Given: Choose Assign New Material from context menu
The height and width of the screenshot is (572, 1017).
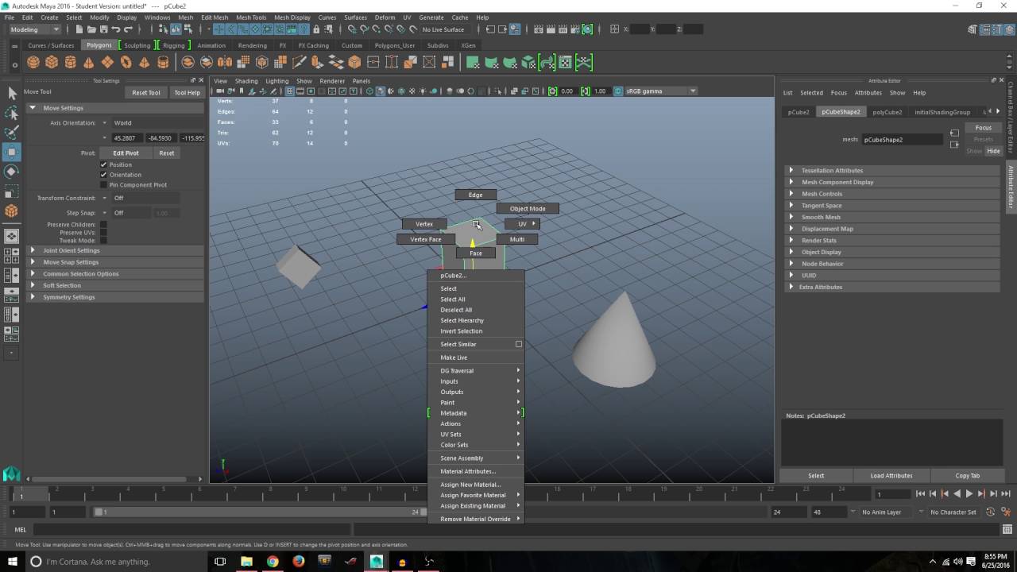Looking at the screenshot, I should tap(471, 485).
